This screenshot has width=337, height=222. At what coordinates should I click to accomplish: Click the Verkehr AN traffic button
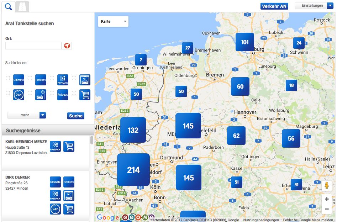click(x=274, y=6)
